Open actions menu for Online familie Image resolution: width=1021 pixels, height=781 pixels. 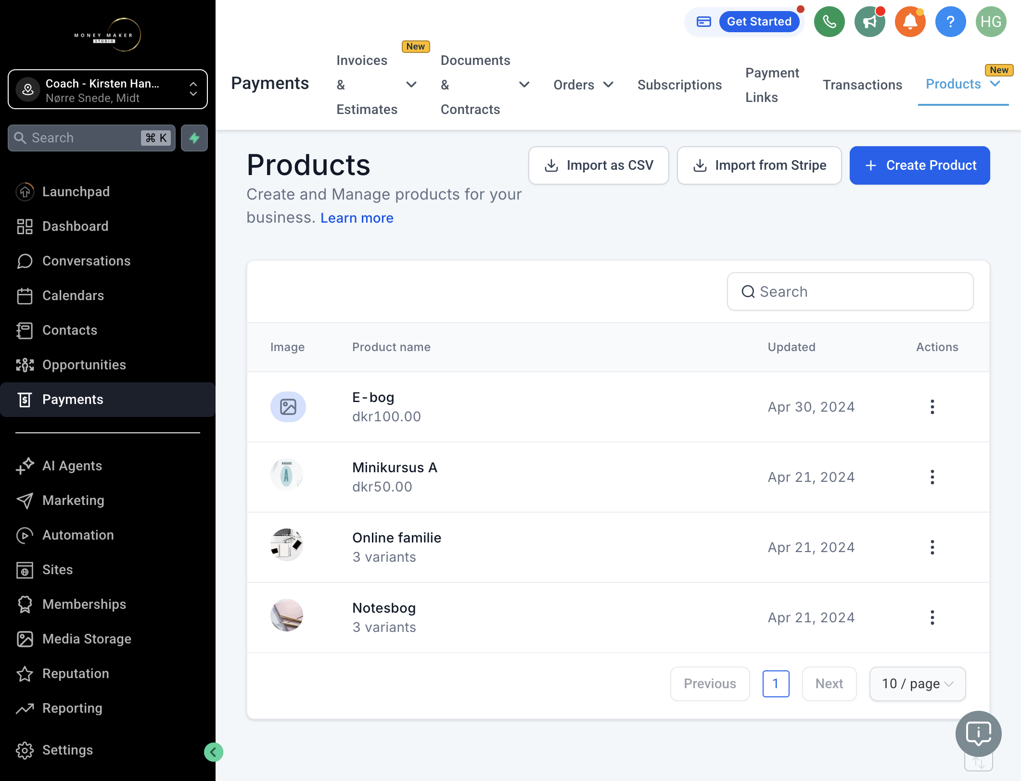(x=932, y=547)
